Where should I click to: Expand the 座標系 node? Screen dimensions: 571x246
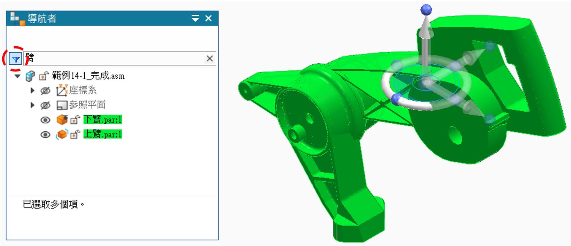click(x=32, y=90)
